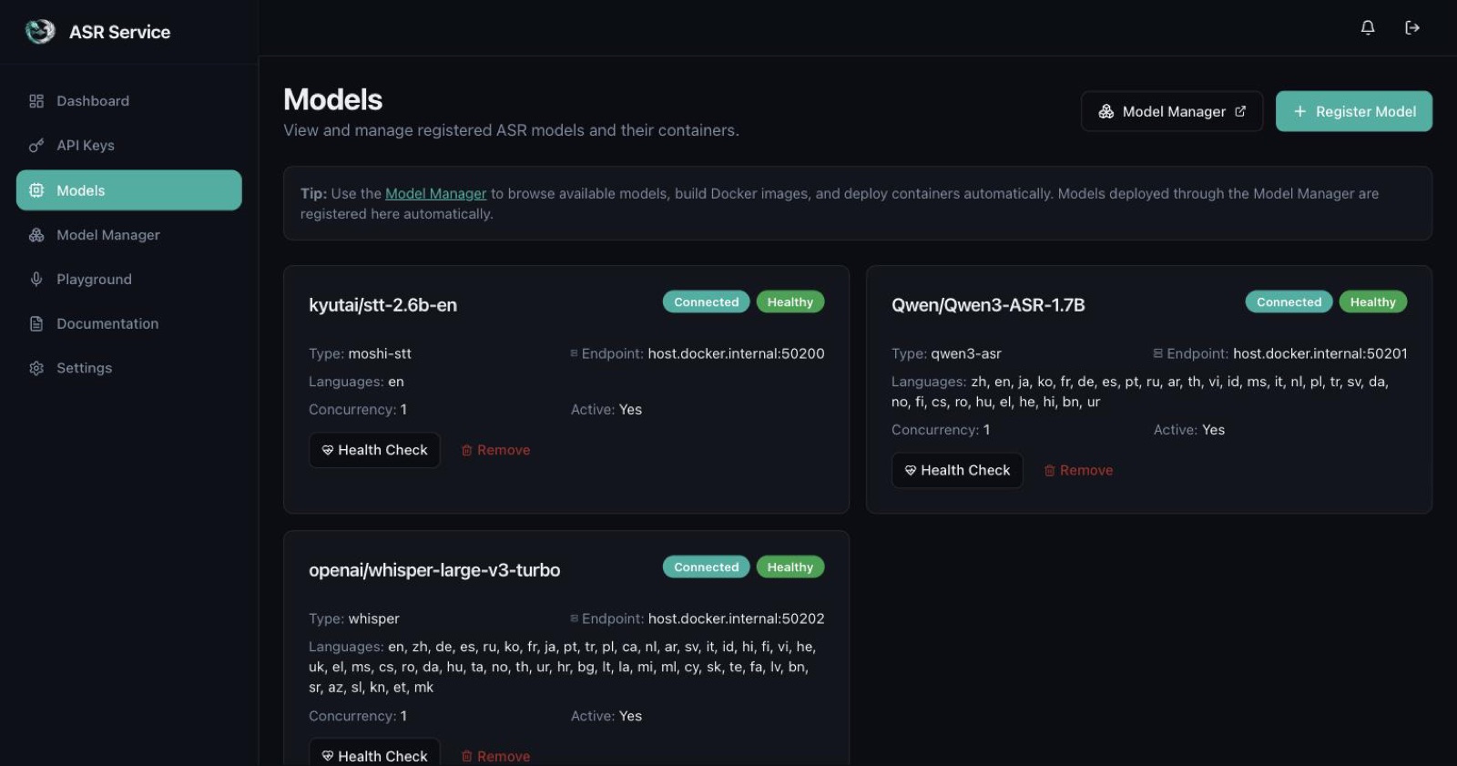Screen dimensions: 1457x766
Task: Click the Settings gear icon
Action: click(x=36, y=369)
